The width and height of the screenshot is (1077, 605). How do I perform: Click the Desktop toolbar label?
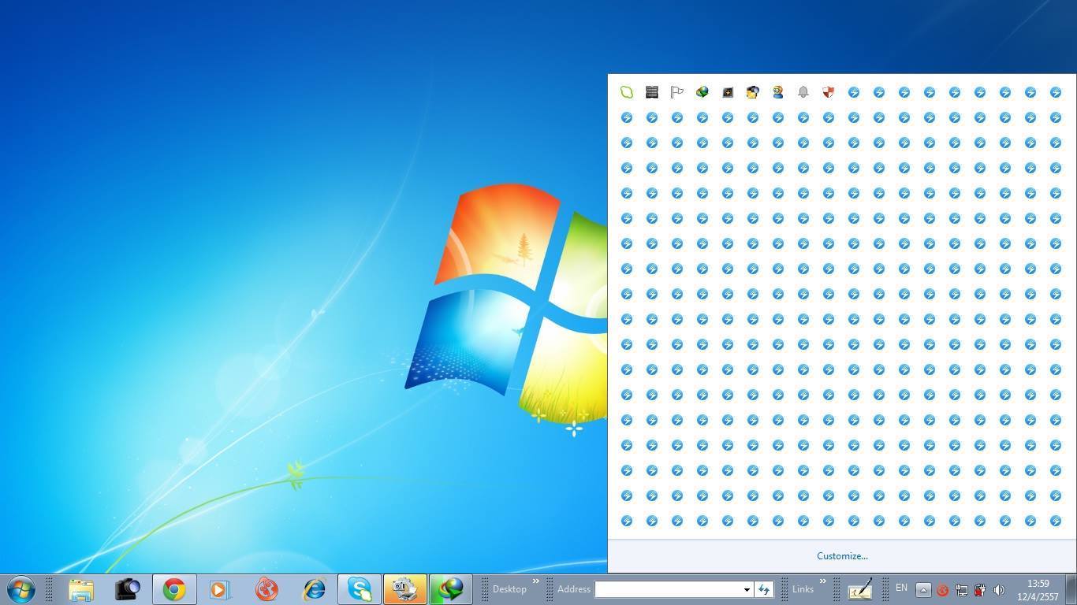click(x=509, y=589)
